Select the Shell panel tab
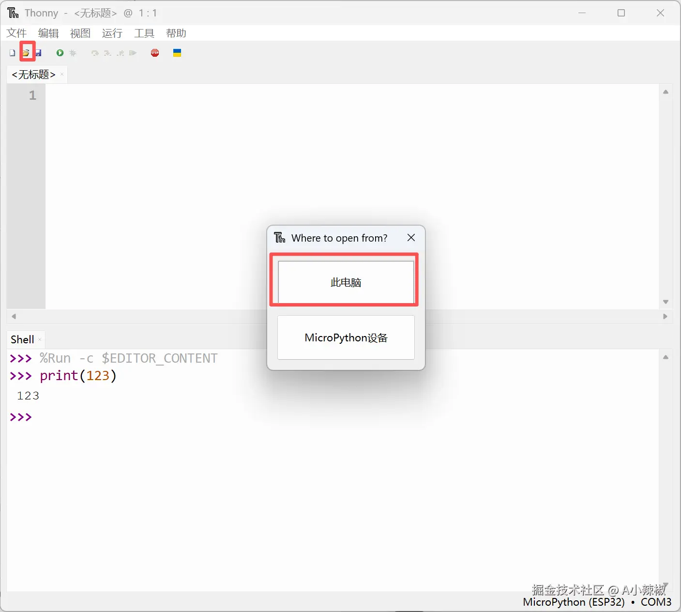The height and width of the screenshot is (612, 681). (22, 339)
